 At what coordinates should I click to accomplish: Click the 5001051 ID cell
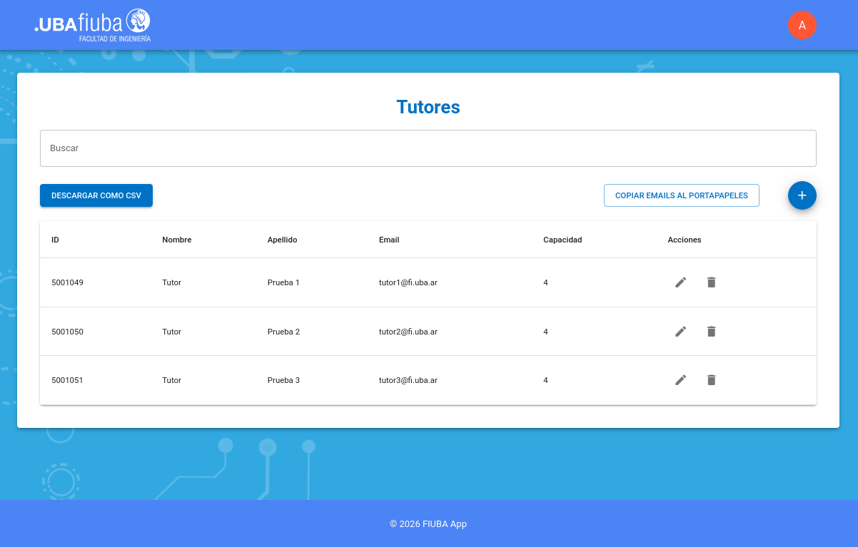67,380
